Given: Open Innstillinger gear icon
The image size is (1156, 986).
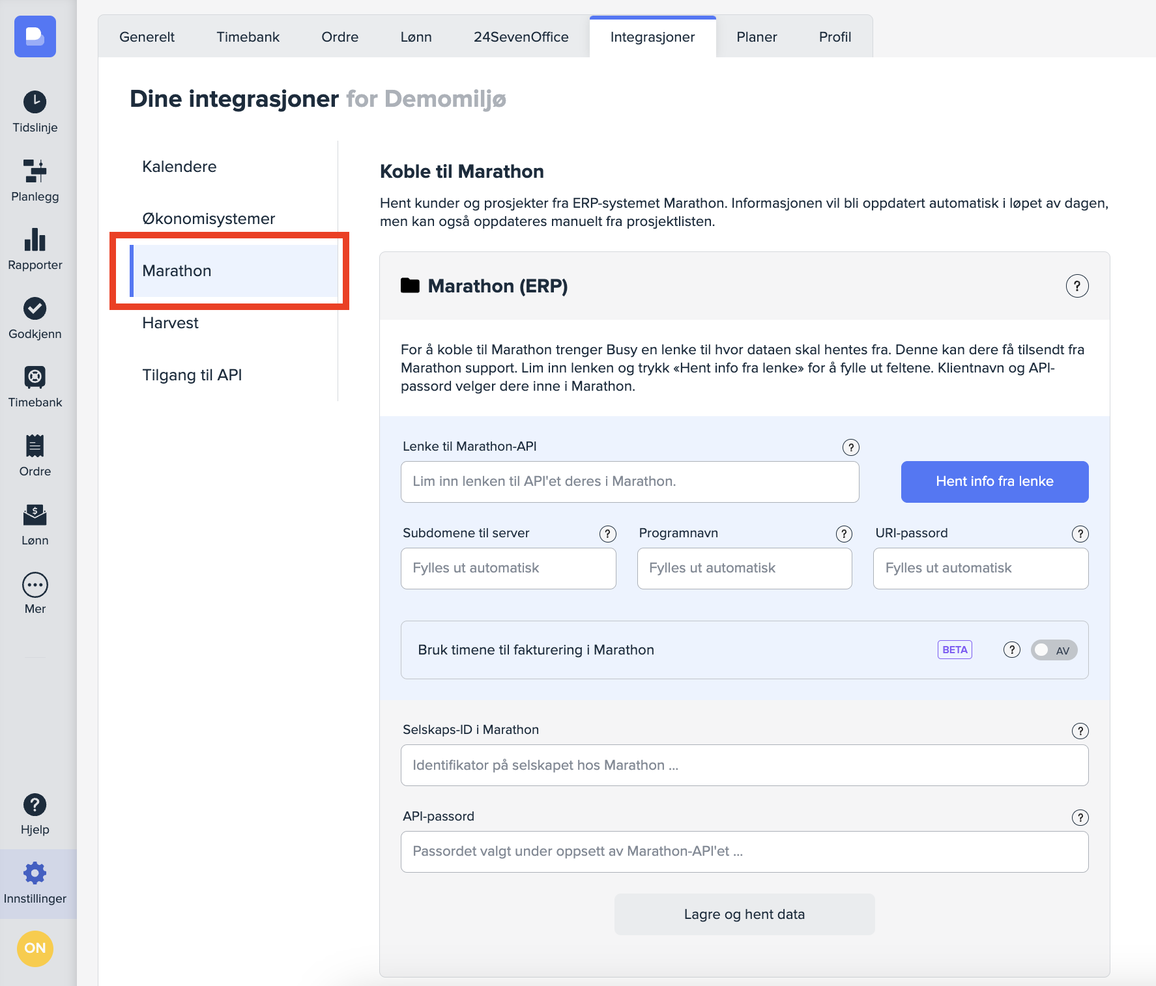Looking at the screenshot, I should click(35, 873).
